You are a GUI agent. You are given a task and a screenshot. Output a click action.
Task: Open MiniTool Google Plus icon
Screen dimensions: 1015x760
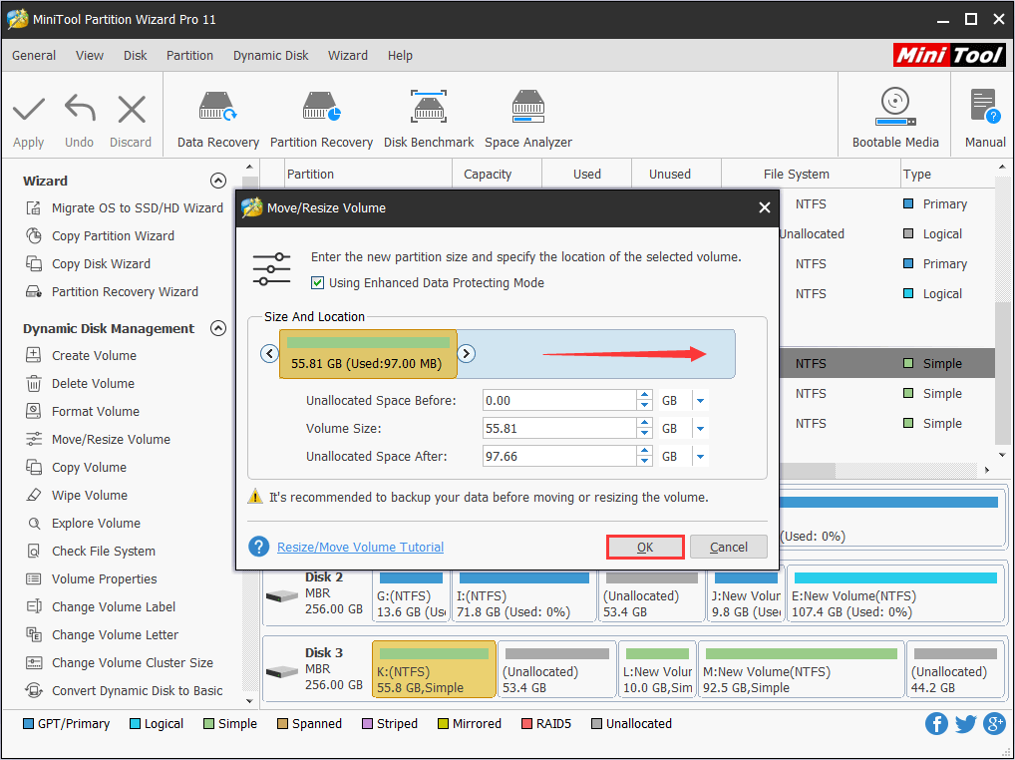click(994, 723)
